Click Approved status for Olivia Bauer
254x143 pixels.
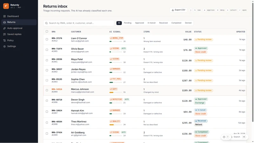tap(201, 48)
